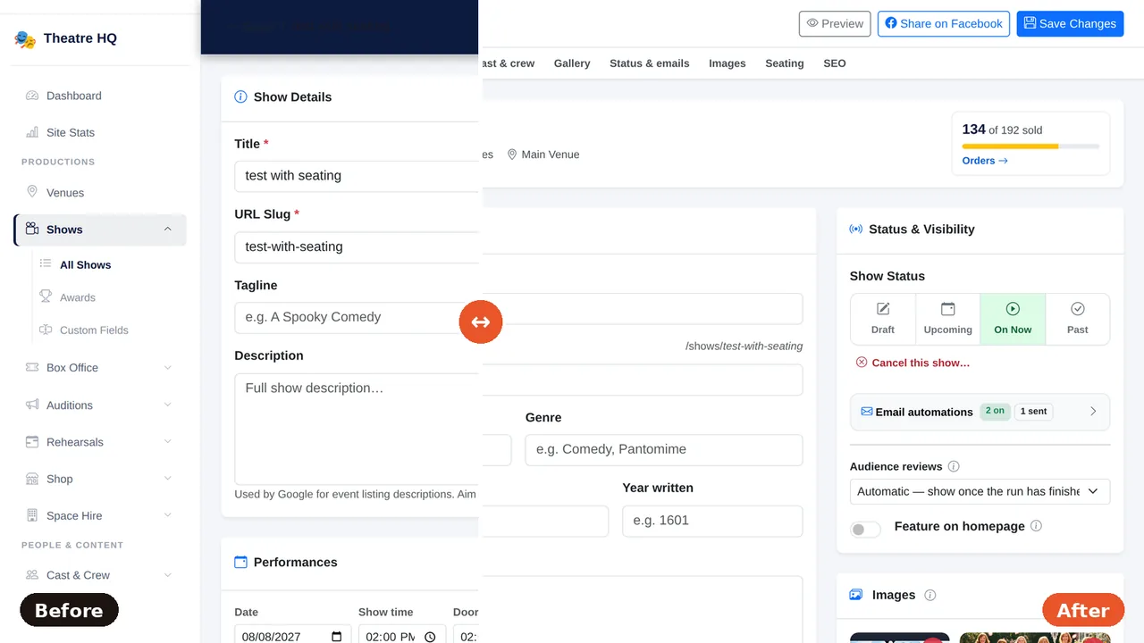Click the Genre input field
This screenshot has width=1144, height=643.
pyautogui.click(x=664, y=449)
